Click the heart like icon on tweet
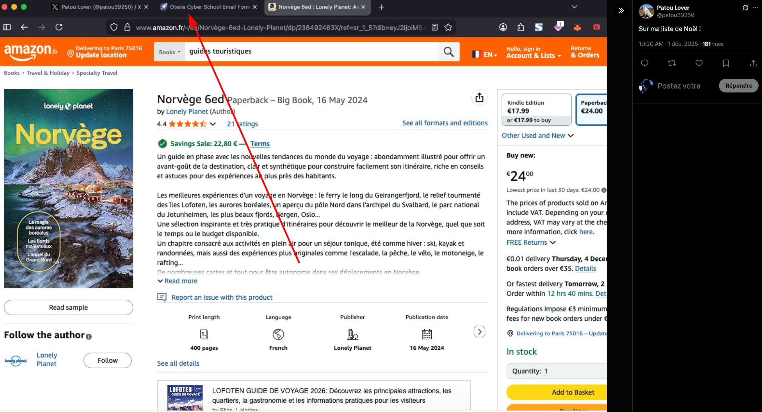Screen dimensions: 762x412 (x=699, y=63)
